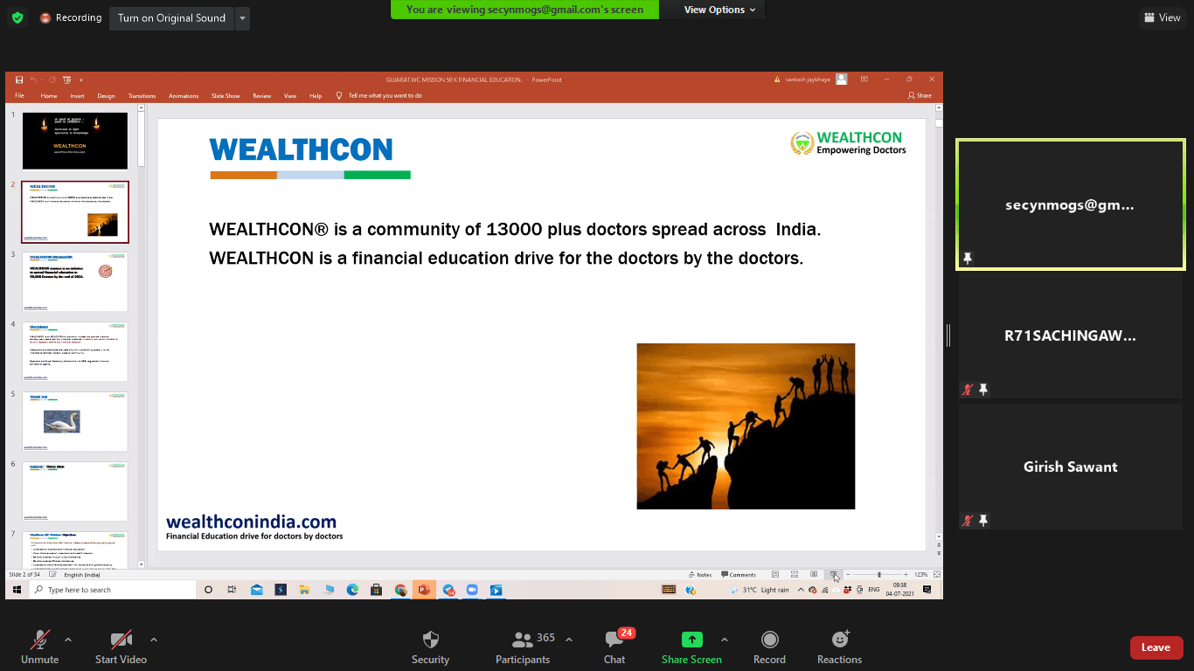Click the View layout icon
The image size is (1194, 671).
(1162, 17)
